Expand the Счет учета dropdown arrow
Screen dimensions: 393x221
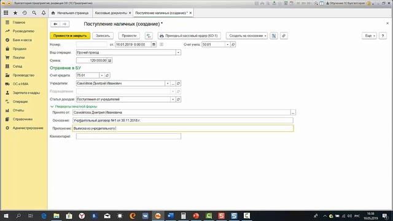pos(227,44)
